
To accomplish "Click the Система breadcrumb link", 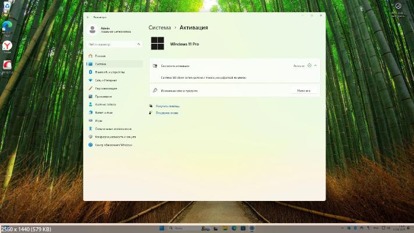I will click(x=160, y=27).
